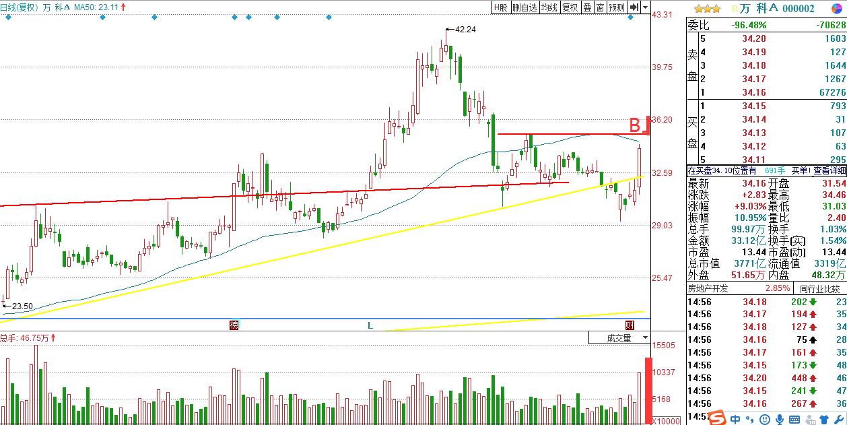Click the L marker on the time axis
This screenshot has height=425, width=847.
370,325
